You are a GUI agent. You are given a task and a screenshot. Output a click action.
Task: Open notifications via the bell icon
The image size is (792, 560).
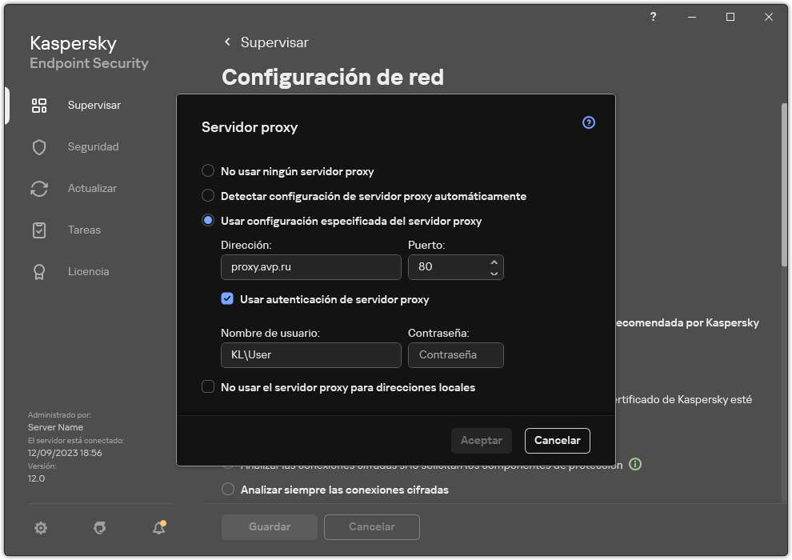(x=158, y=528)
